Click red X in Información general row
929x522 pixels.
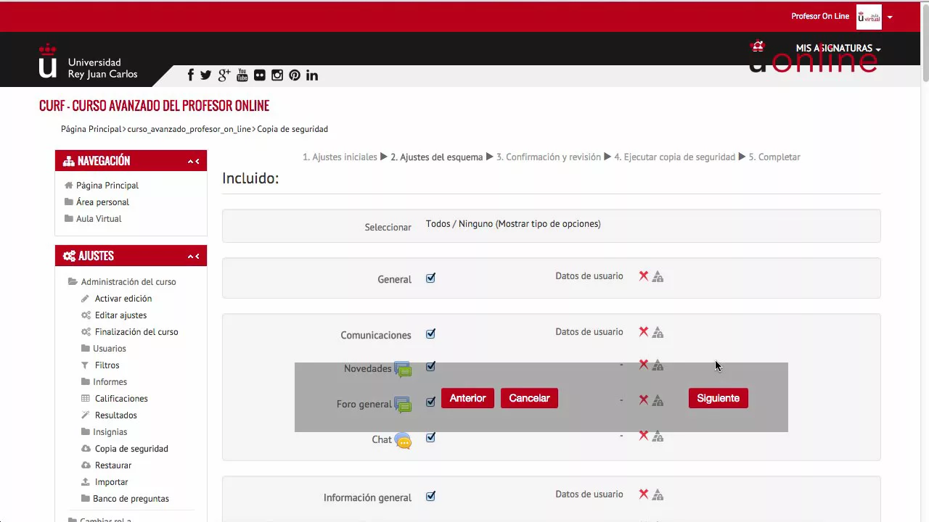pyautogui.click(x=643, y=494)
